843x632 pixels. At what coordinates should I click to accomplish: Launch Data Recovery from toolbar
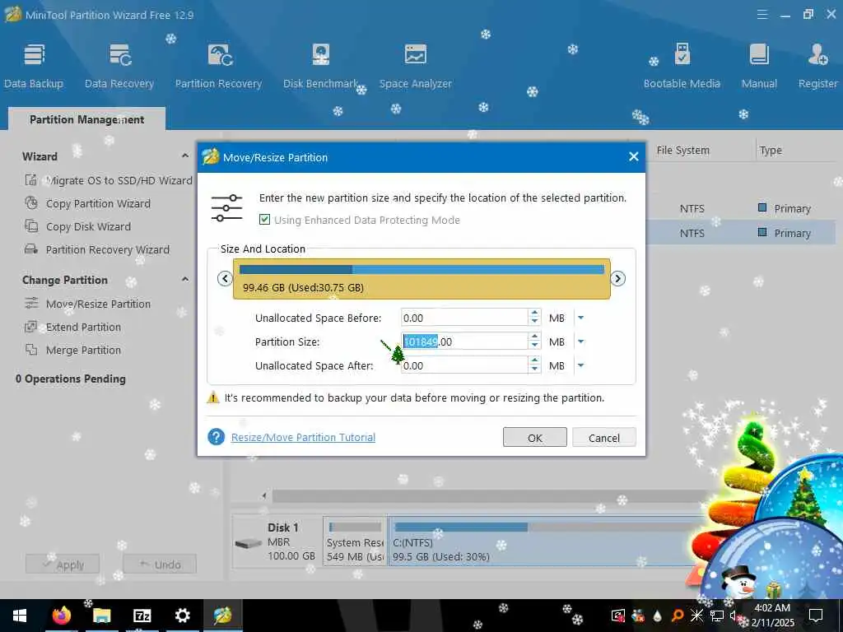coord(119,66)
